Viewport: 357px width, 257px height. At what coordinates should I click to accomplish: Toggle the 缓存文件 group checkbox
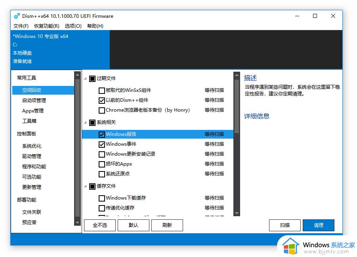[92, 187]
